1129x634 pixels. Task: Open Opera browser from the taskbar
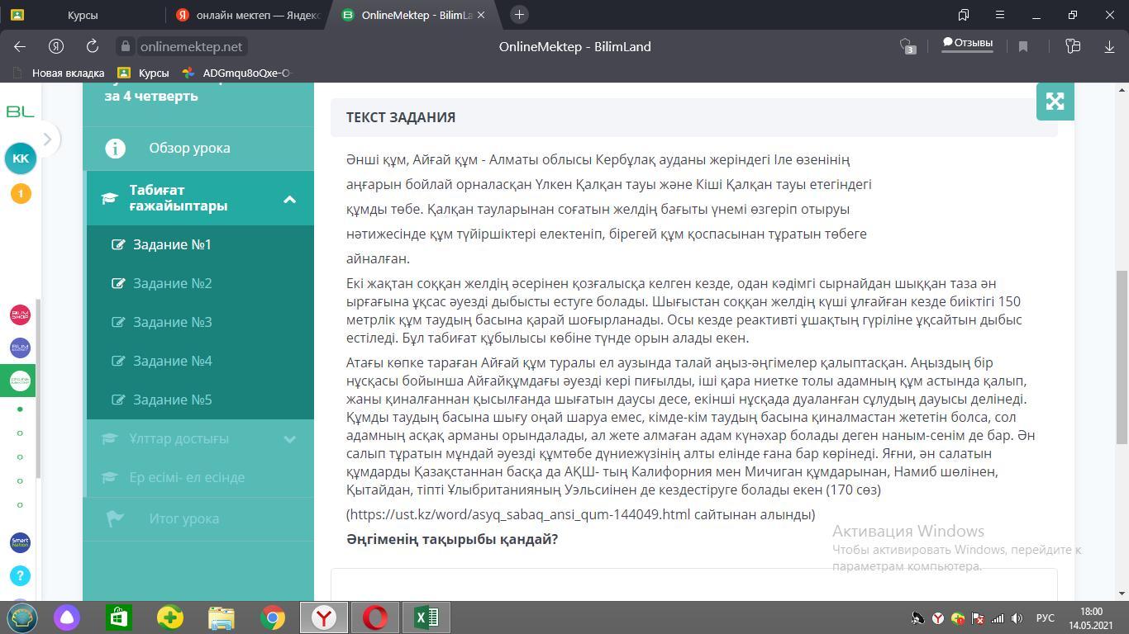click(375, 617)
